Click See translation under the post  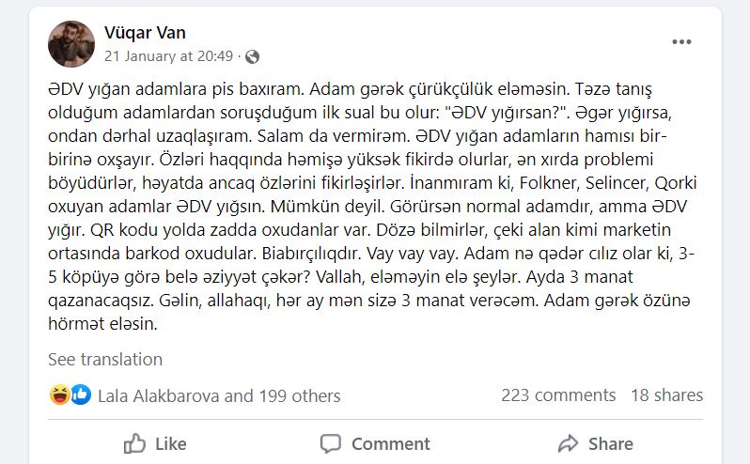pos(105,360)
